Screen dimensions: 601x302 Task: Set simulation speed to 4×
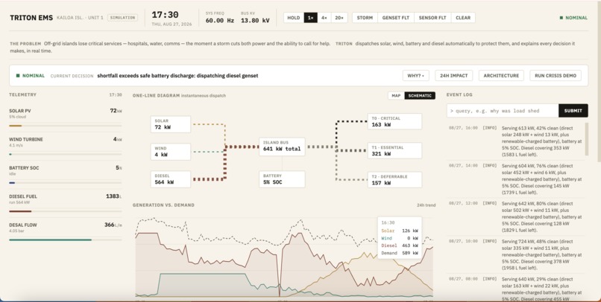[324, 18]
